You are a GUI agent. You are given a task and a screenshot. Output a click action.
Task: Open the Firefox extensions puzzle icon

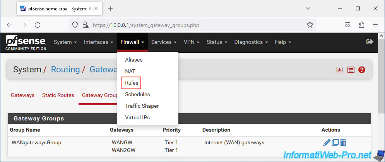[x=361, y=25]
